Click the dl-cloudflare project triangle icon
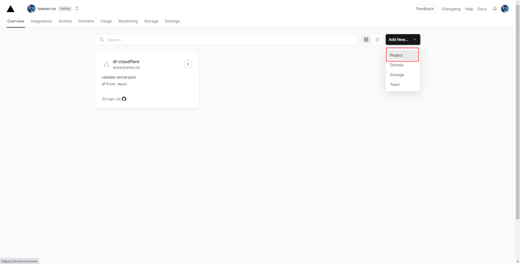 (x=106, y=64)
